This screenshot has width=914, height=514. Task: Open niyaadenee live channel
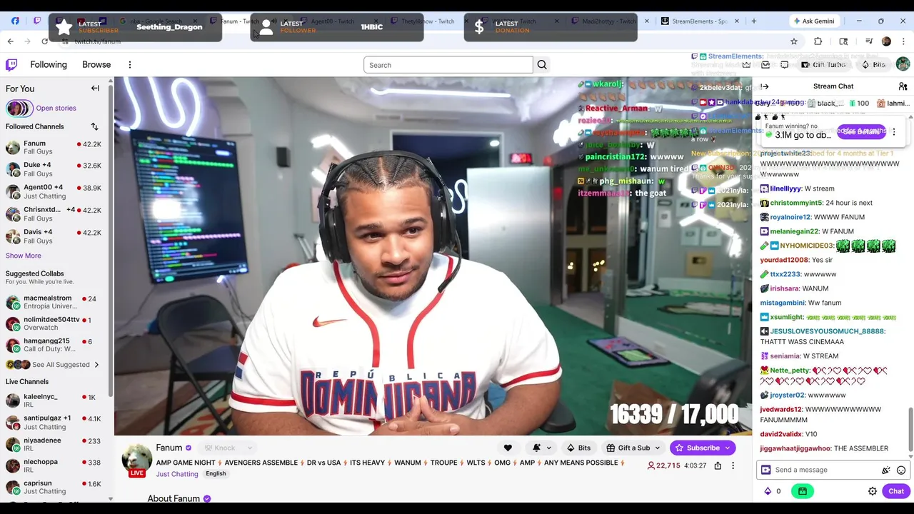[54, 444]
